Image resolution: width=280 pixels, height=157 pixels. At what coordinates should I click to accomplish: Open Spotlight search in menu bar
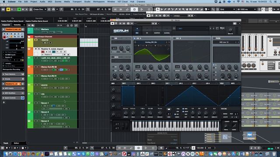point(270,2)
